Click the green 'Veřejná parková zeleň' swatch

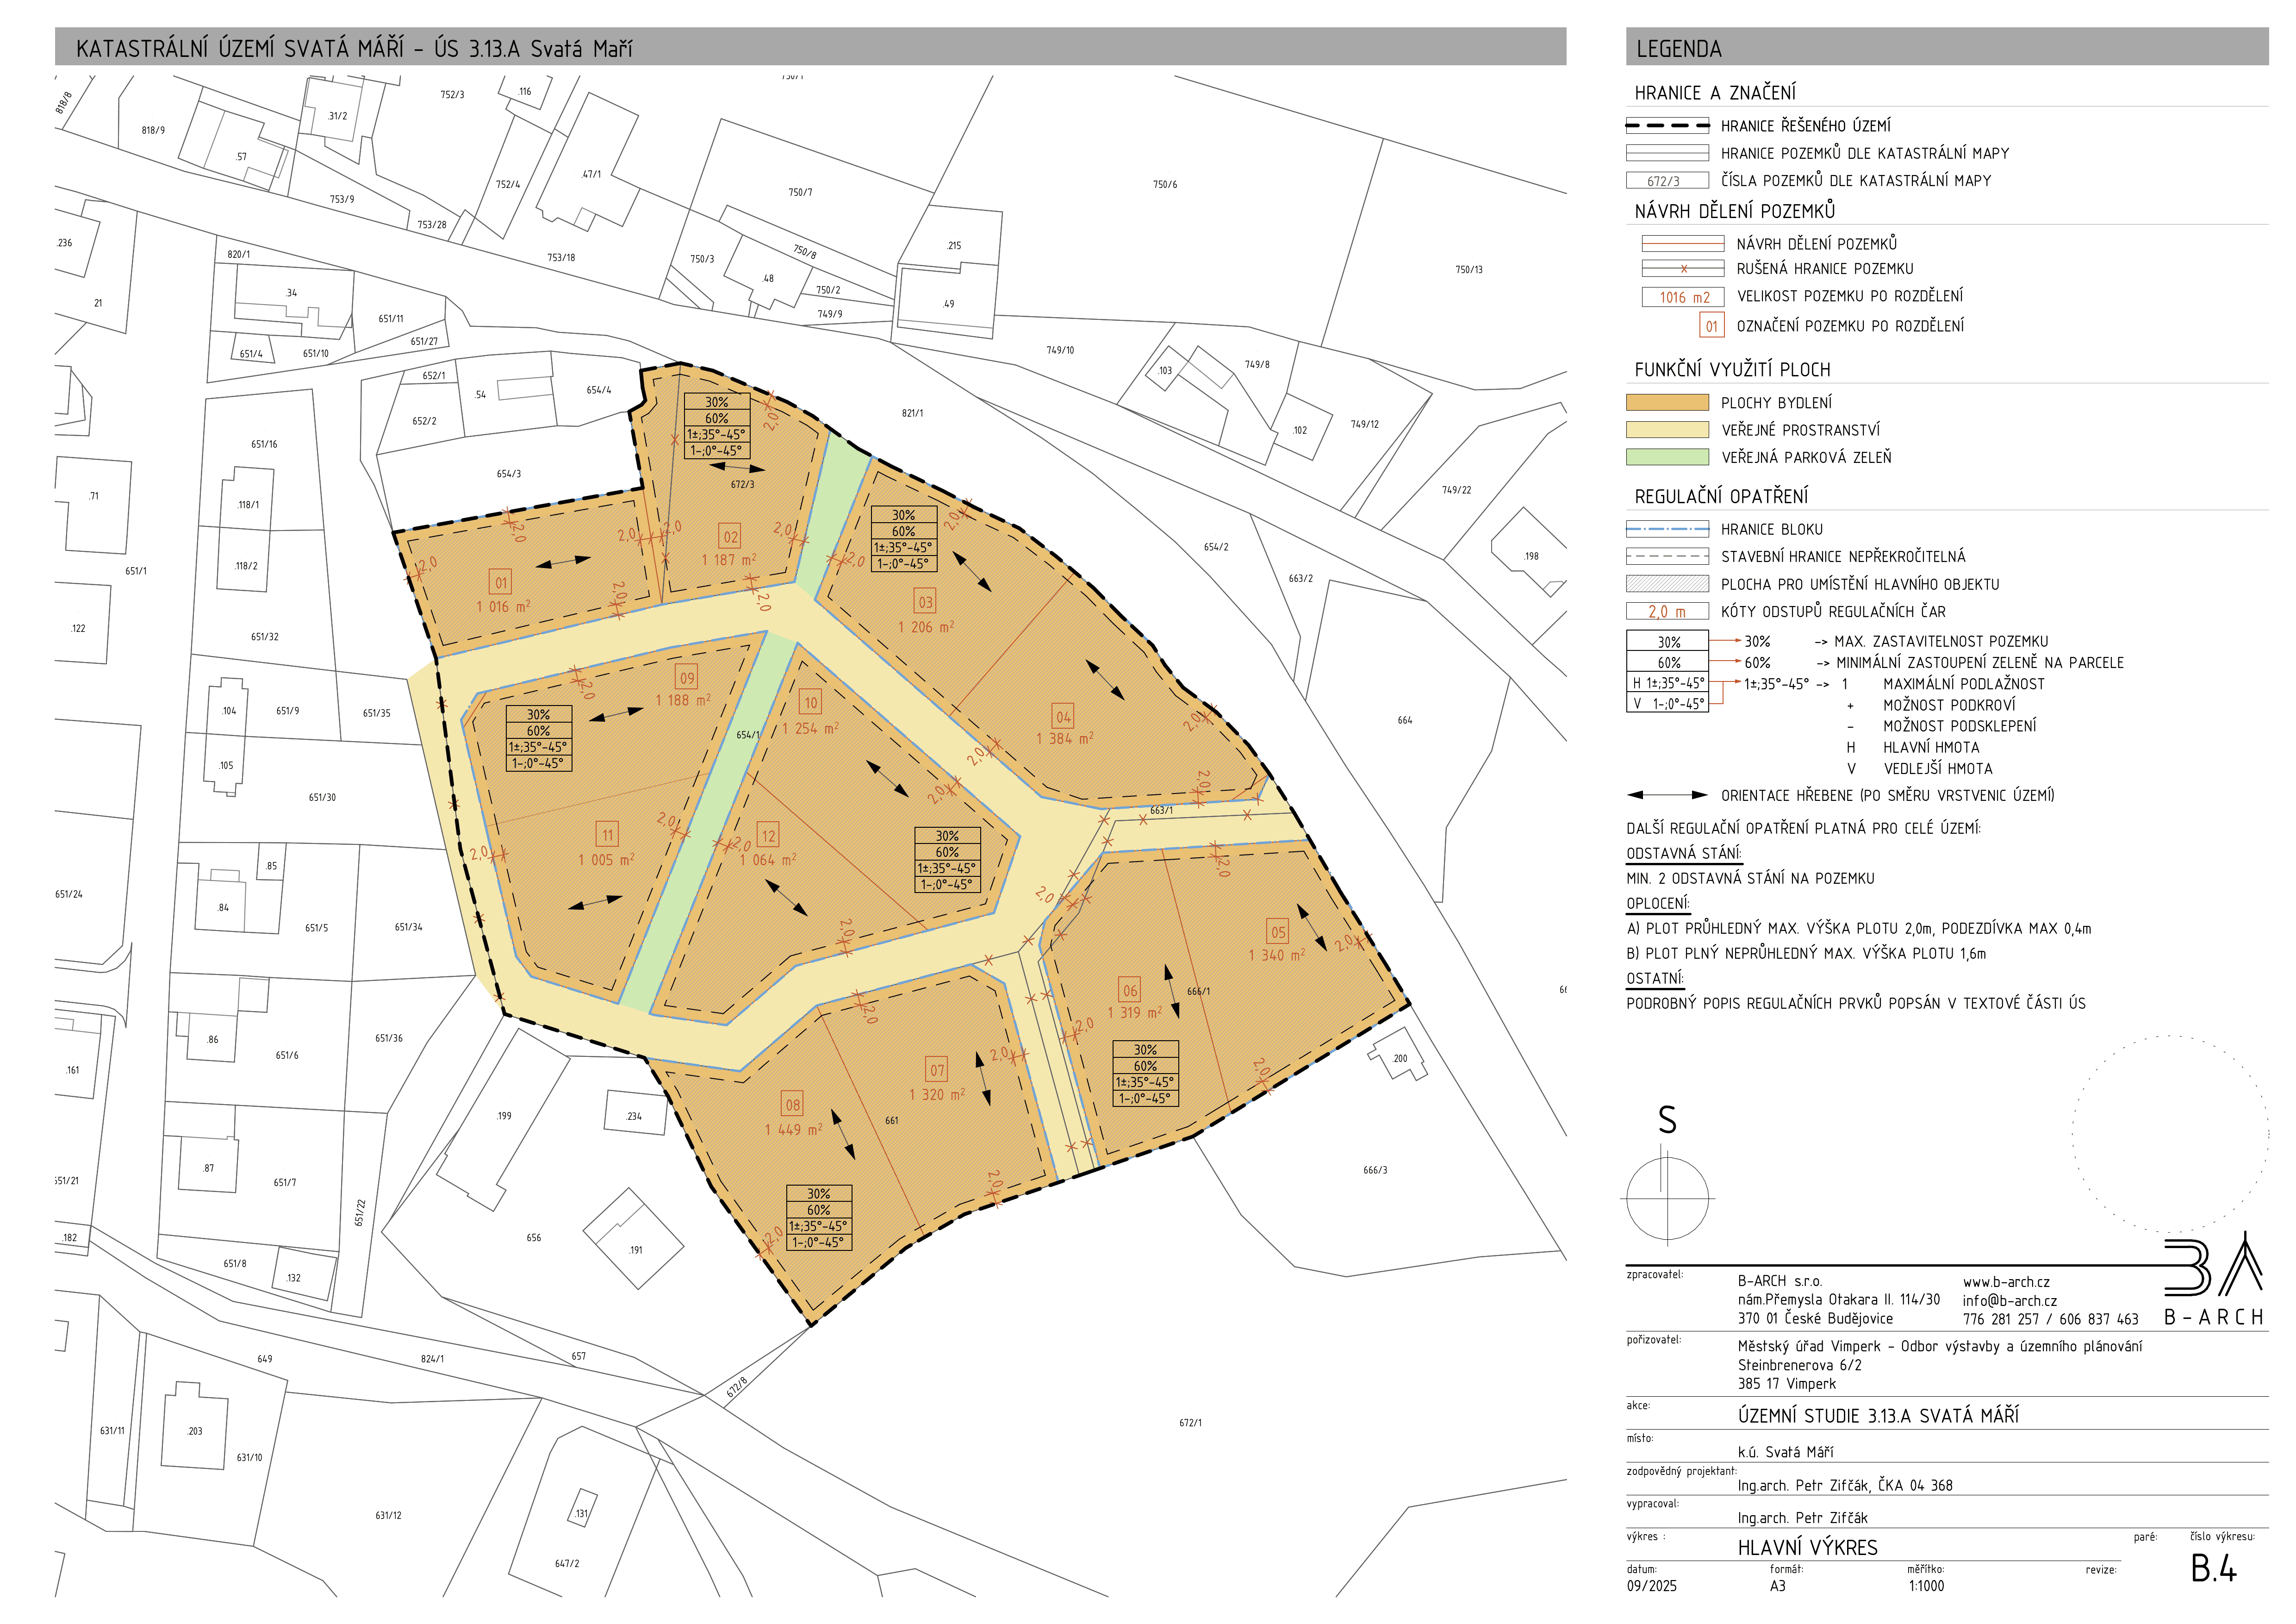[x=1667, y=457]
